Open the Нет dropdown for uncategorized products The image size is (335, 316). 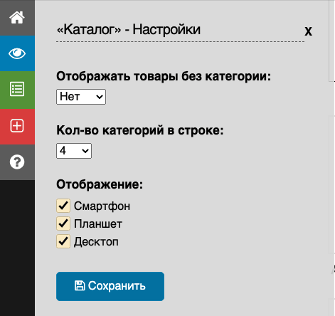[81, 97]
